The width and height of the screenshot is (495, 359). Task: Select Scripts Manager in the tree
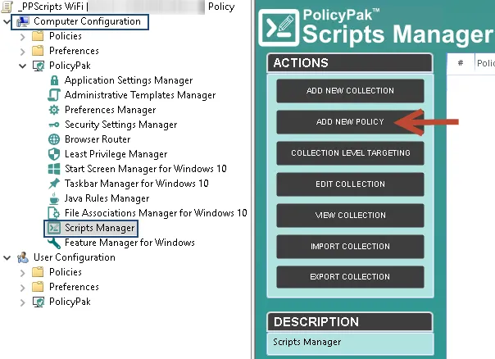coord(99,228)
